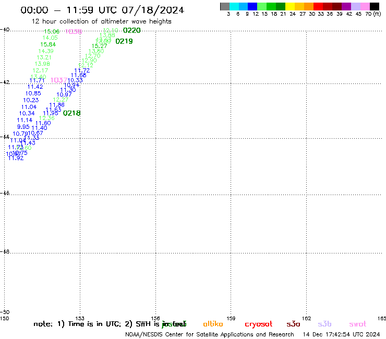Click the pink swatch in the color scale

coord(365,6)
